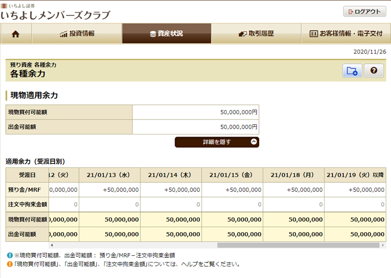Log out with the ログアウト button

pos(364,11)
